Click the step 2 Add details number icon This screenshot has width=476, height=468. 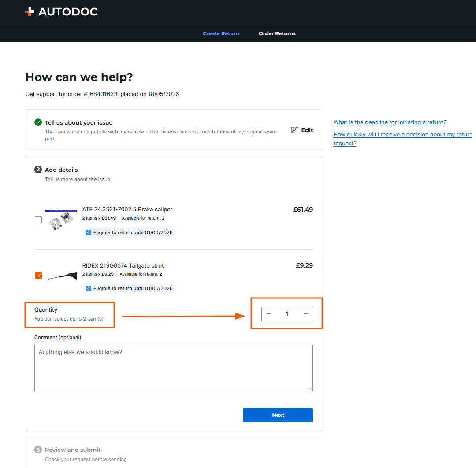[x=38, y=169]
